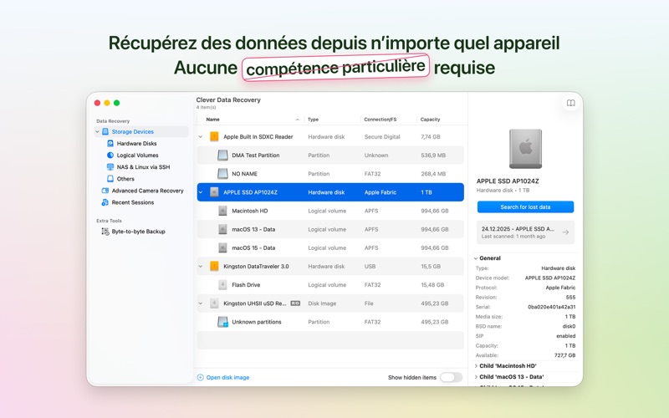Click the Kingston DataTraveler 3.0 drive icon
The width and height of the screenshot is (669, 418).
tap(214, 266)
